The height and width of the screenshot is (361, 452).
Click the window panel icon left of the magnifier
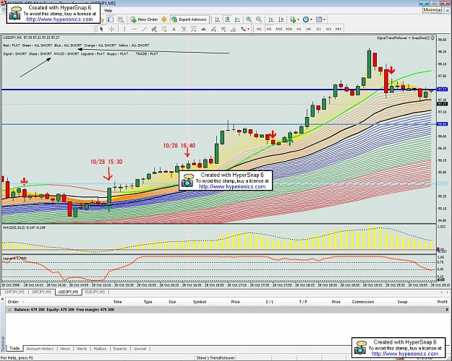pos(111,19)
